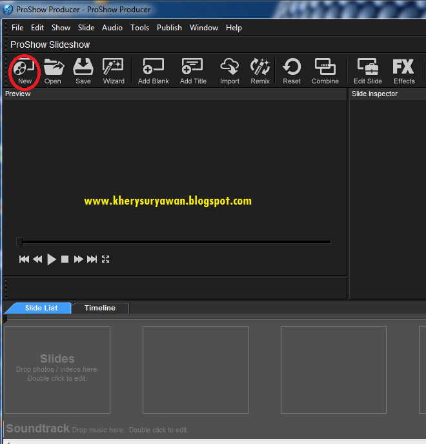
Task: Open the Show menu
Action: [61, 28]
